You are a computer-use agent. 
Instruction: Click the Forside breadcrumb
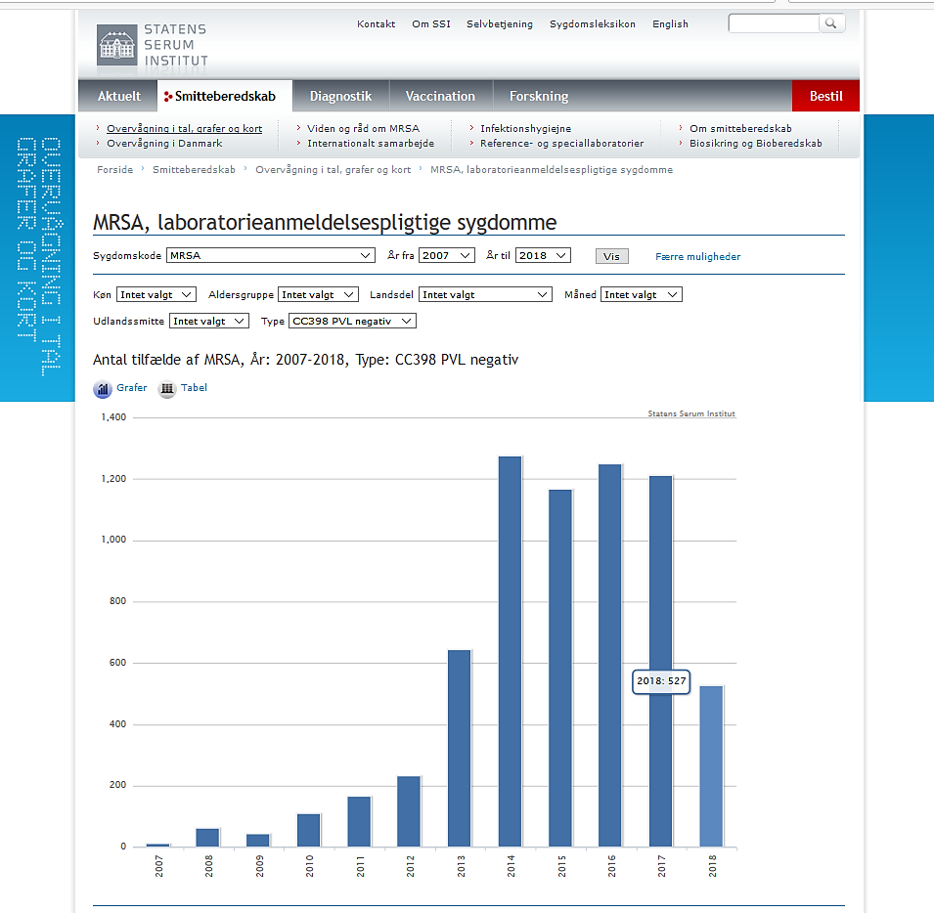pos(115,170)
